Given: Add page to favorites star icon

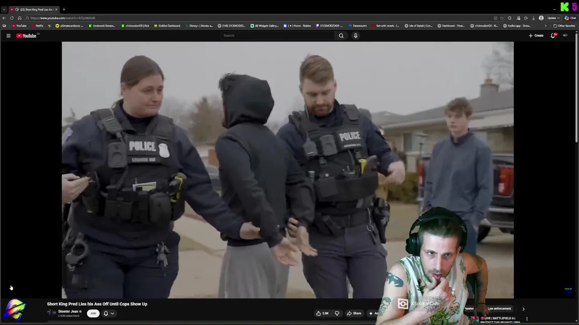Looking at the screenshot, I should coord(502,18).
